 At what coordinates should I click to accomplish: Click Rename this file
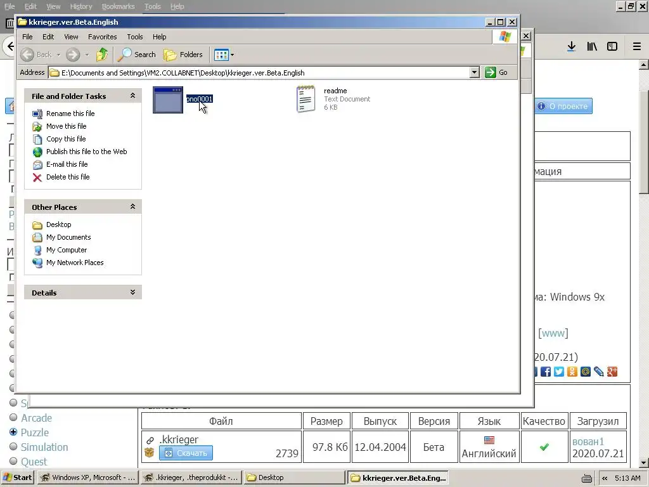coord(70,114)
